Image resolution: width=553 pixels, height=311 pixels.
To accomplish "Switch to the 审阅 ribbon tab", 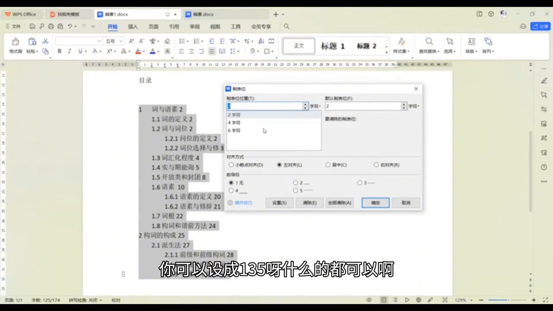I will 194,26.
